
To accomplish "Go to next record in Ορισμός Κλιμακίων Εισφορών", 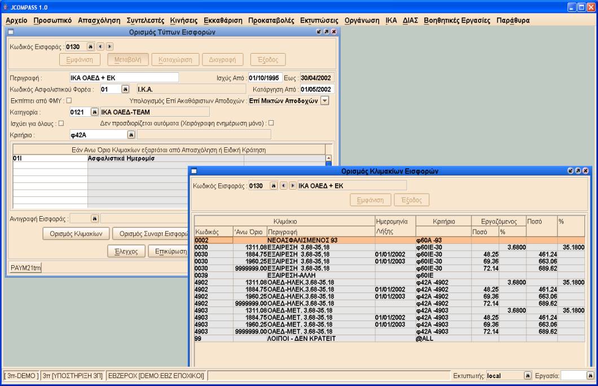I will [x=293, y=186].
